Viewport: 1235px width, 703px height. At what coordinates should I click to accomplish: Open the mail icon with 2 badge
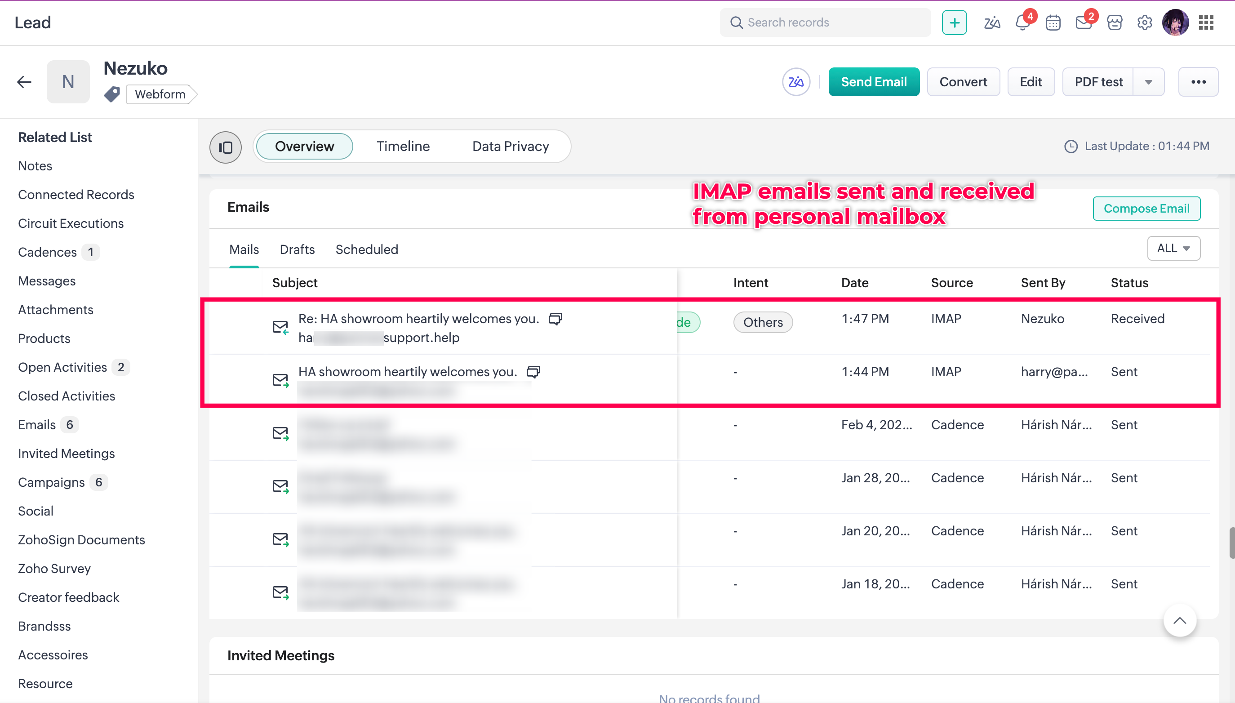pos(1084,22)
